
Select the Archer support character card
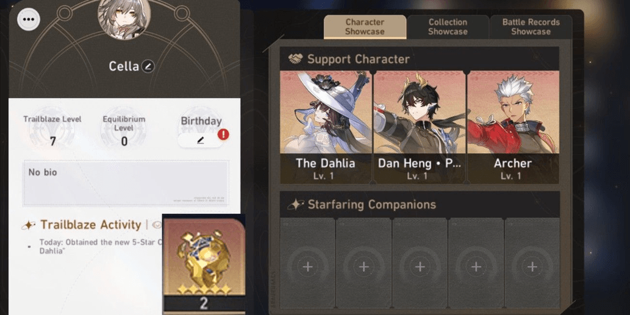513,127
